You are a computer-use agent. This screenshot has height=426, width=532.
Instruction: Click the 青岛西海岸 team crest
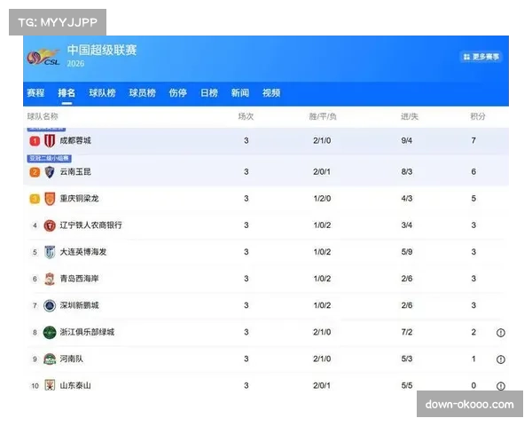pyautogui.click(x=50, y=279)
